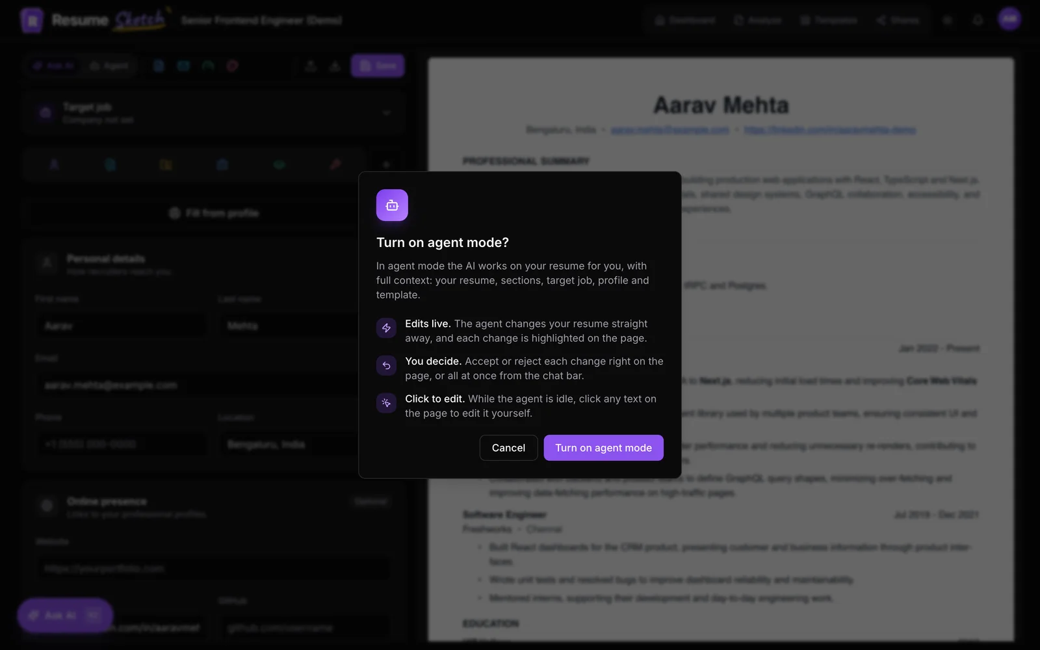This screenshot has height=650, width=1040.
Task: Open notifications bell icon
Action: 978,20
